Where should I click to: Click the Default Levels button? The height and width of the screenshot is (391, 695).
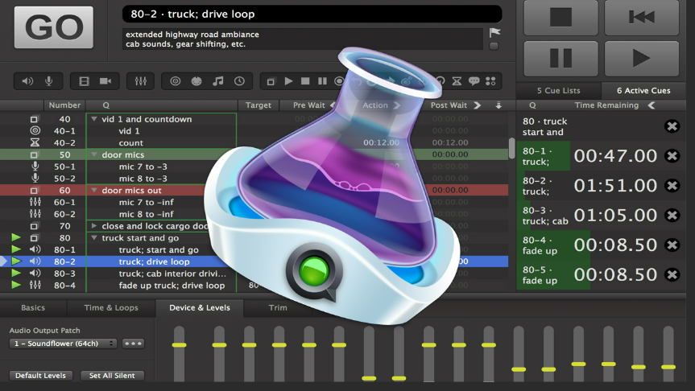tap(40, 376)
